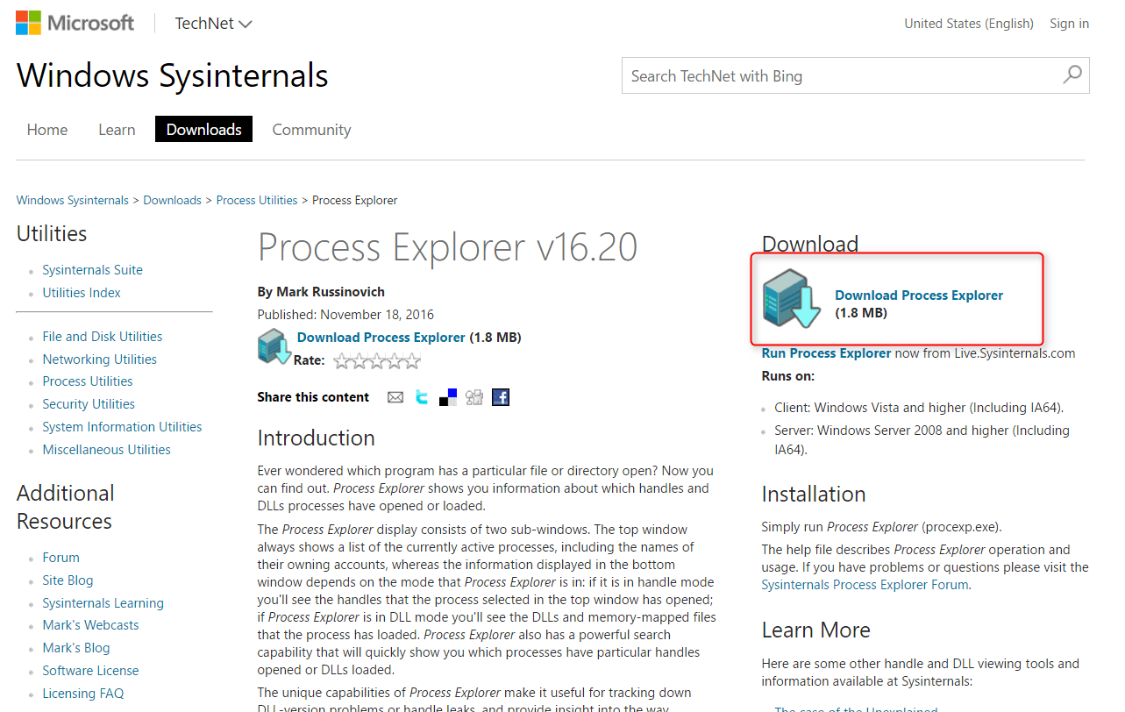This screenshot has height=712, width=1125.
Task: Share this content on Facebook
Action: tap(500, 396)
